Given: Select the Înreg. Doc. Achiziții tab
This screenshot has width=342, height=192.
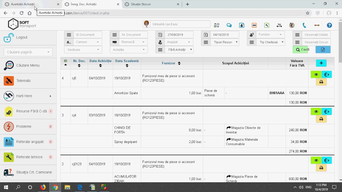Looking at the screenshot, I should click(92, 4).
